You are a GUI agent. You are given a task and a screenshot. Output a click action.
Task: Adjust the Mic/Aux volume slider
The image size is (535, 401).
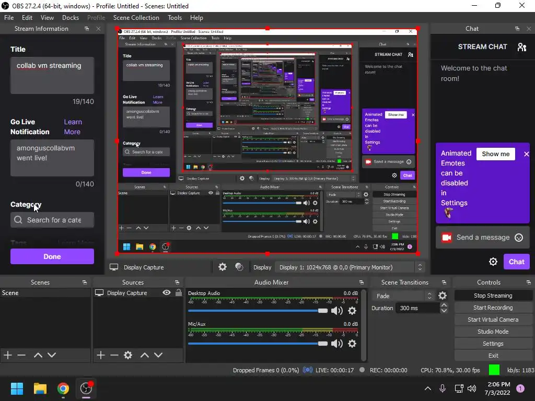pyautogui.click(x=258, y=344)
